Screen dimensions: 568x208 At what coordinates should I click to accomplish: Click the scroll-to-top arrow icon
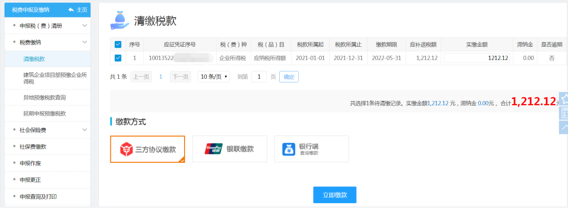(564, 127)
